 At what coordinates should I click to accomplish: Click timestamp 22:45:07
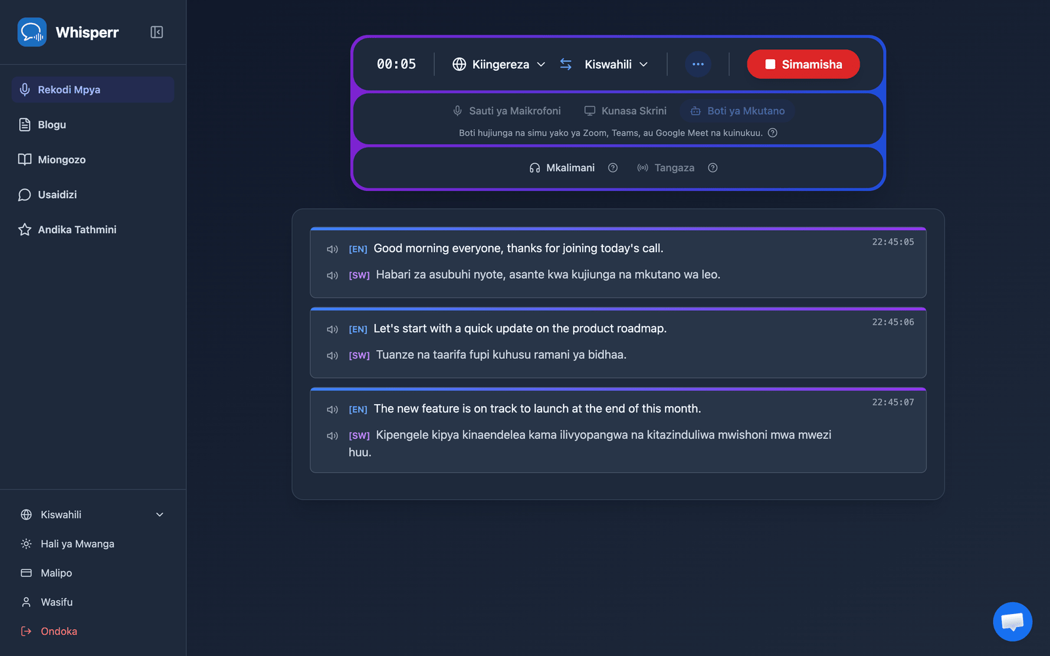coord(892,402)
